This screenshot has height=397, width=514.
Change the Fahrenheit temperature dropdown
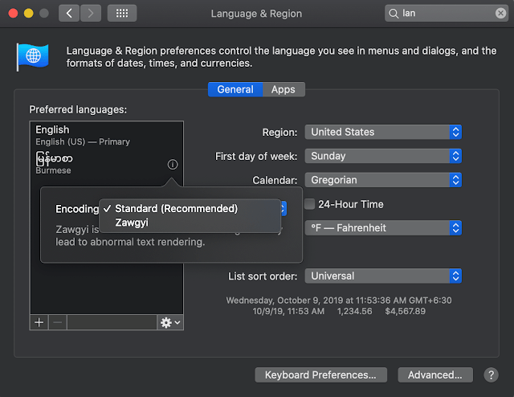[x=383, y=227]
